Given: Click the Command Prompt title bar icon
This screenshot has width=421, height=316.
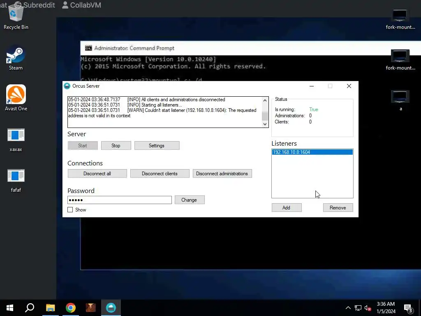Looking at the screenshot, I should point(88,48).
